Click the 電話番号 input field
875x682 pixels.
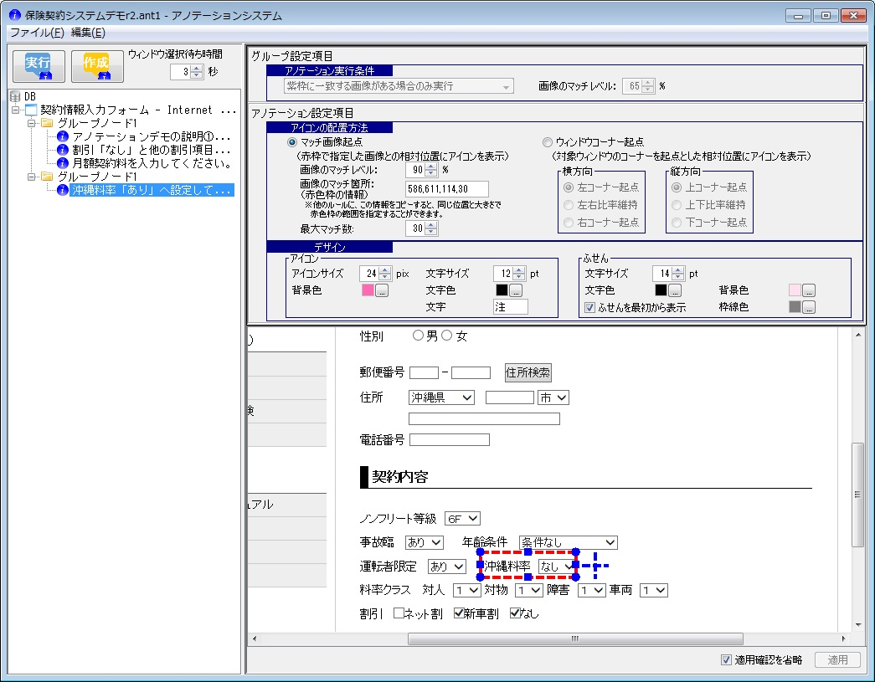click(450, 440)
